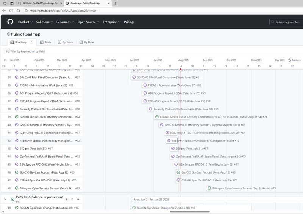Click open status icon of Federal Secure Cloud row

coord(17,117)
